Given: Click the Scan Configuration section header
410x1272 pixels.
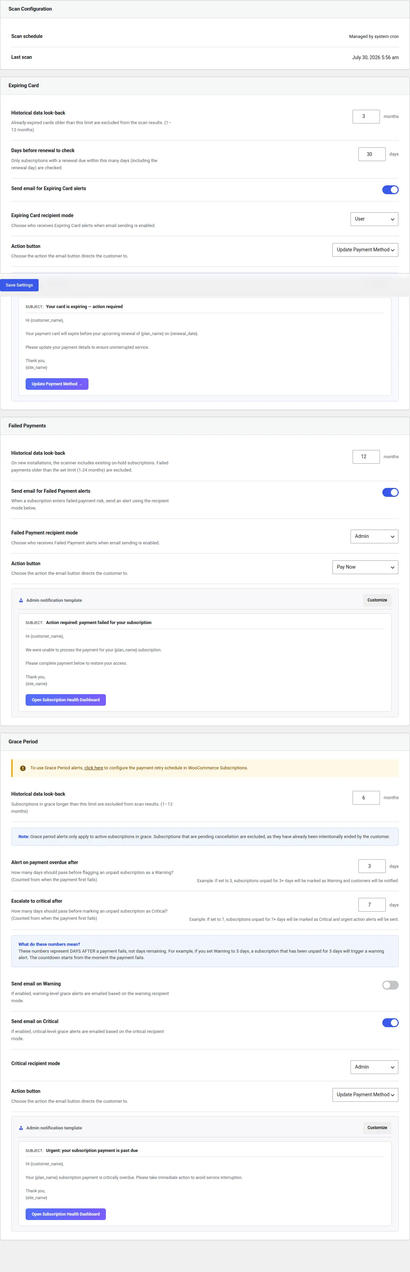Looking at the screenshot, I should pos(205,9).
